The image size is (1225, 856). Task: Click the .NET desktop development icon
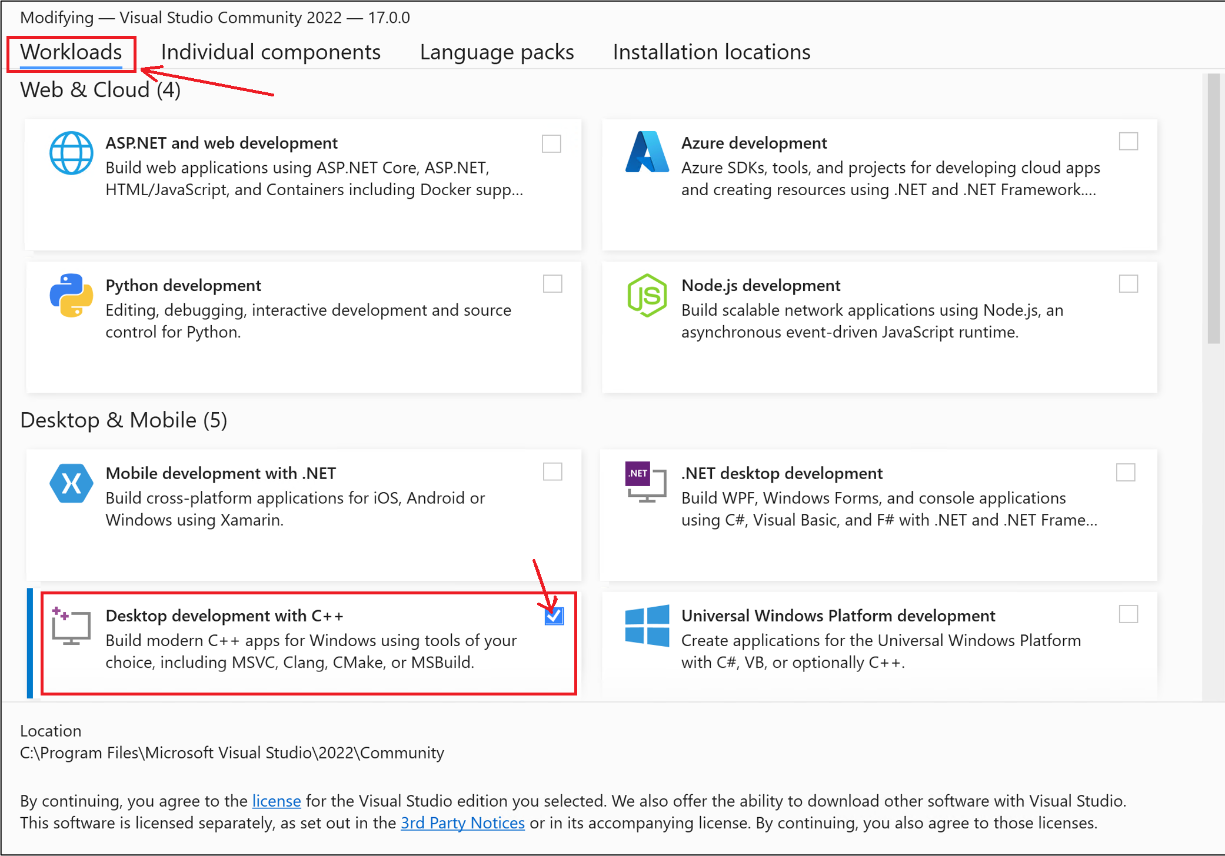645,483
